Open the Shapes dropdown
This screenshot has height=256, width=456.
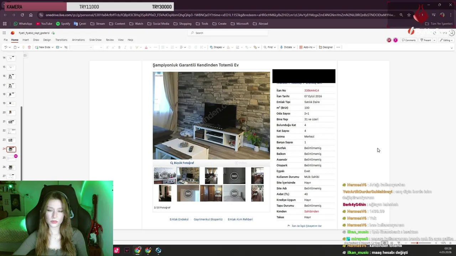point(217,47)
